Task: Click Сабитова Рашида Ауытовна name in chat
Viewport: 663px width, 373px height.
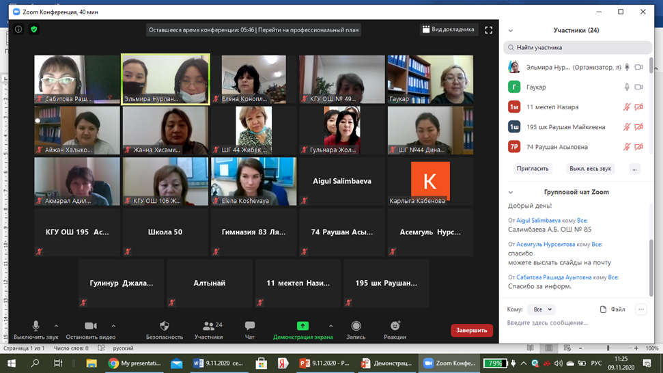Action: (554, 277)
